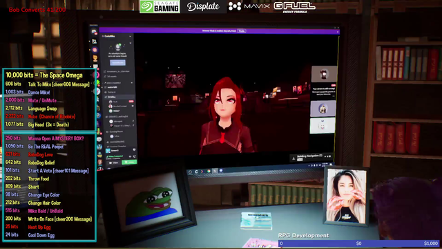442x249 pixels.
Task: Open the white C-shaped taskbar icon
Action: tap(196, 172)
